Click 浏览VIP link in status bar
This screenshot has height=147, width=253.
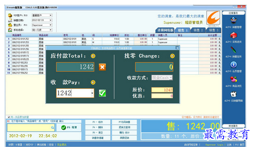point(29,145)
